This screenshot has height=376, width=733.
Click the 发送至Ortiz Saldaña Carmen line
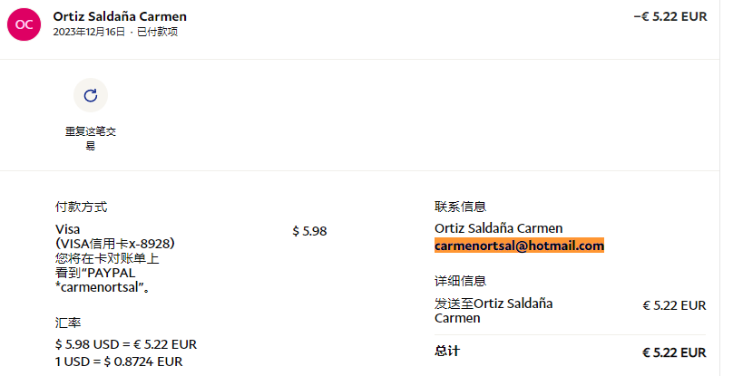(x=494, y=311)
